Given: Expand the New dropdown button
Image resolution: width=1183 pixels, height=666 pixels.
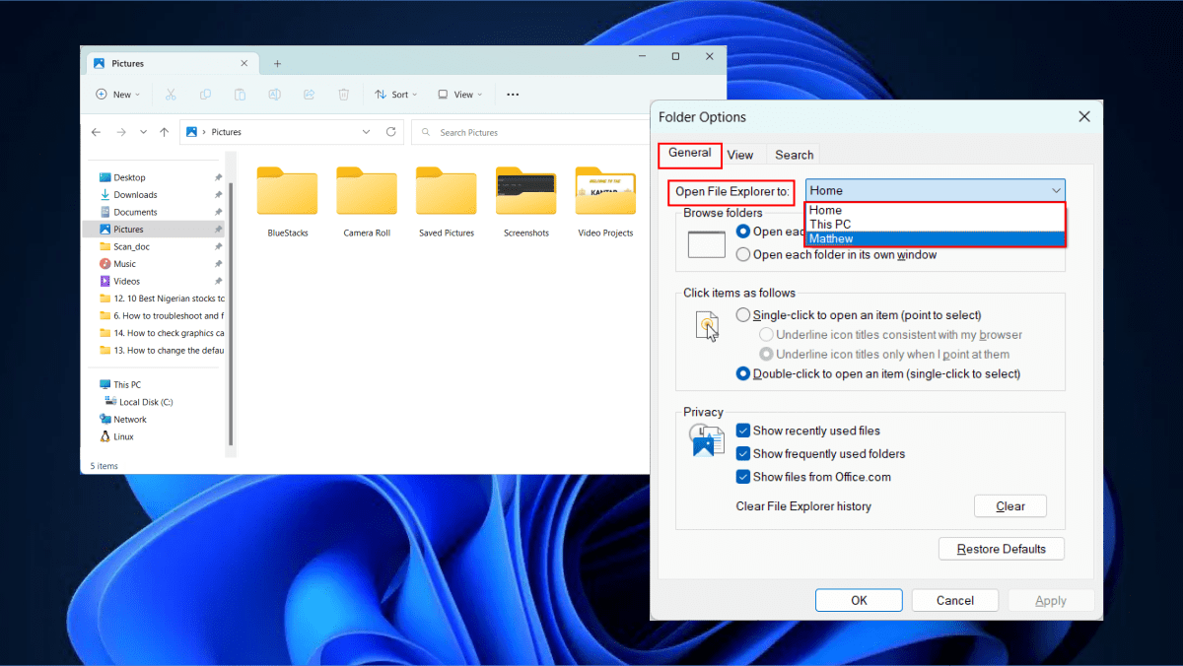Looking at the screenshot, I should click(117, 95).
